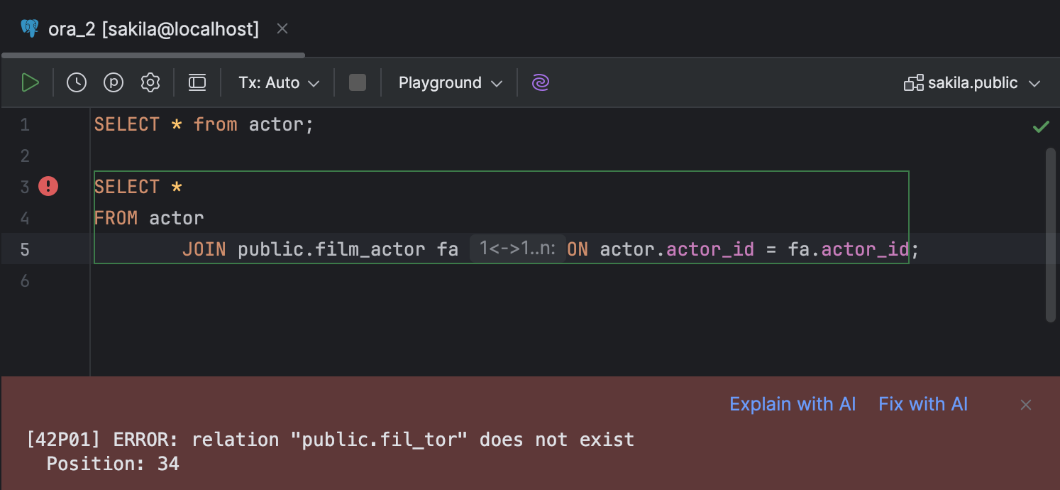1060x490 pixels.
Task: Select the ora_2 [sakila@localhost] tab
Action: 153,28
